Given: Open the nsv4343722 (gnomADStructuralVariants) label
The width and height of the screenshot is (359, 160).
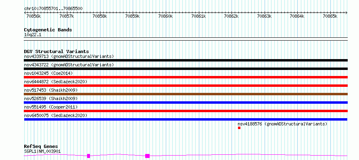Looking at the screenshot, I should pos(69,65).
